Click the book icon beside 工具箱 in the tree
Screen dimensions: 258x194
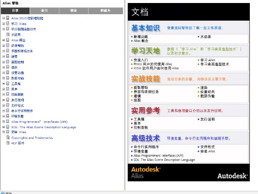pos(8,83)
